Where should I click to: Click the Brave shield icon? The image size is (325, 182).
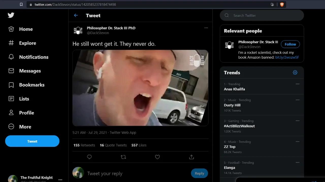(x=282, y=4)
